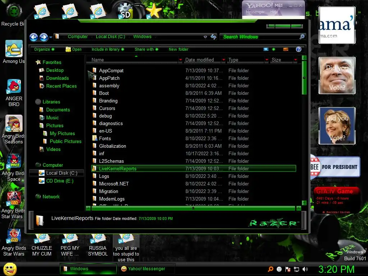The height and width of the screenshot is (276, 368).
Task: Open Type column filter dropdown
Action: (x=267, y=60)
